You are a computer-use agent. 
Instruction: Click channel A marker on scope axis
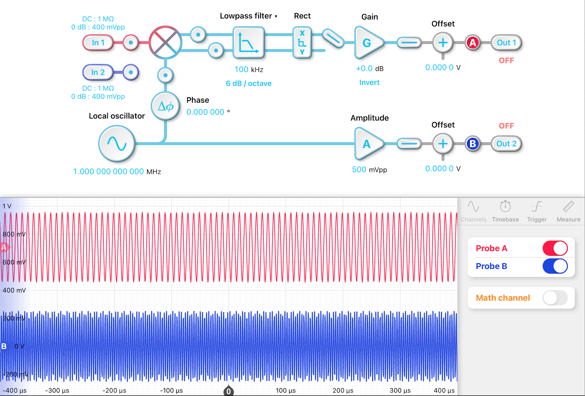point(4,247)
